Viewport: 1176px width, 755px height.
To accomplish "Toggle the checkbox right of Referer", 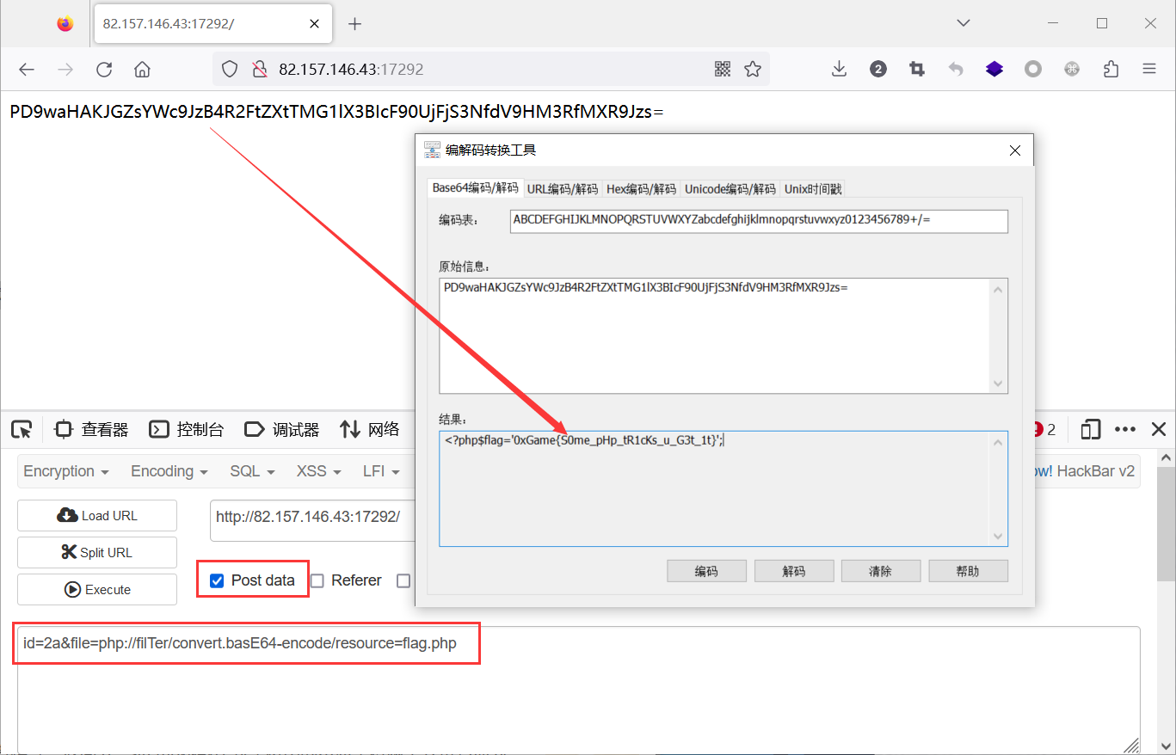I will click(403, 580).
